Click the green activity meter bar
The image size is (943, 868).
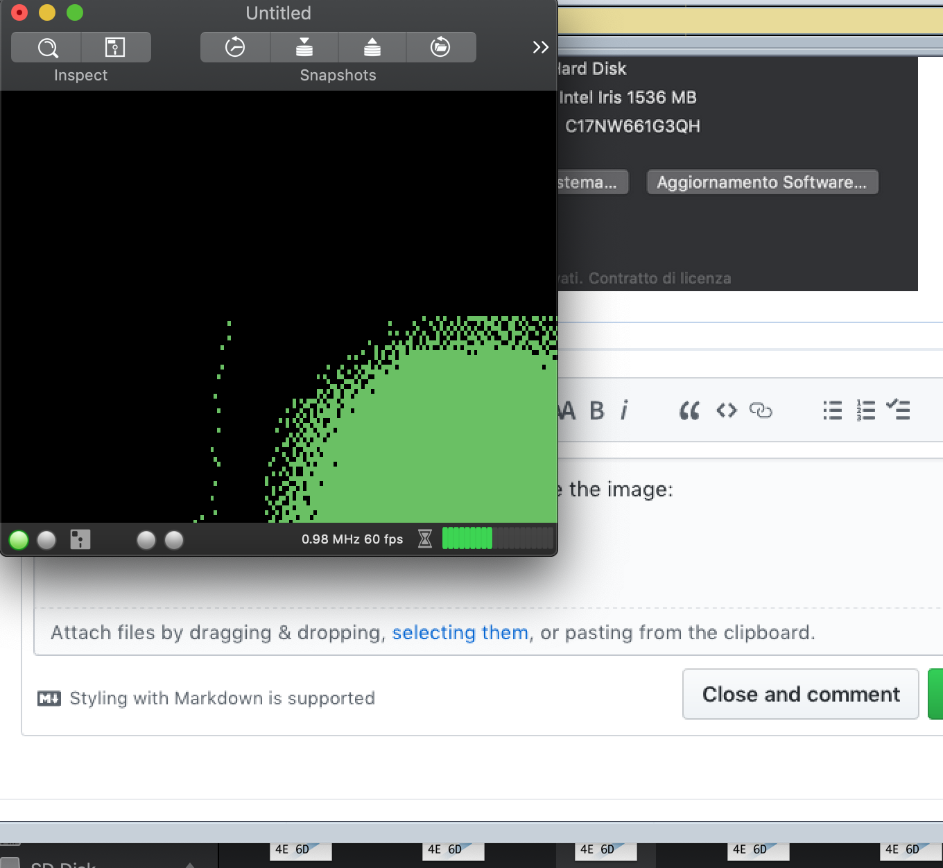498,539
